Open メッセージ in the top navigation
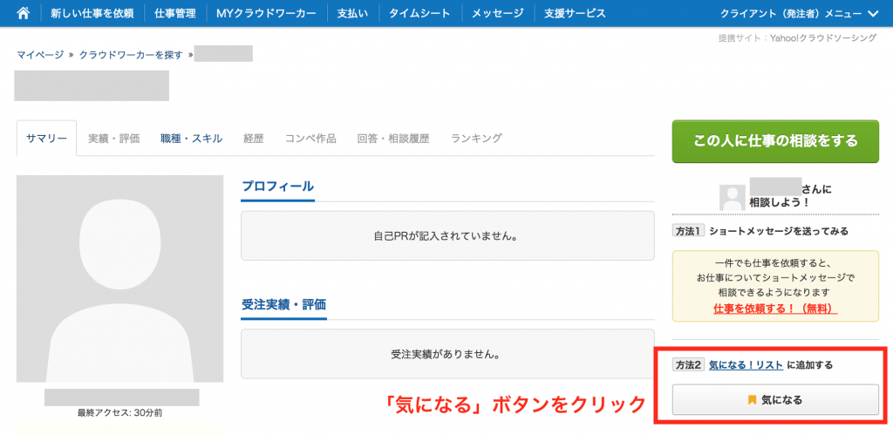This screenshot has height=435, width=893. pyautogui.click(x=497, y=14)
